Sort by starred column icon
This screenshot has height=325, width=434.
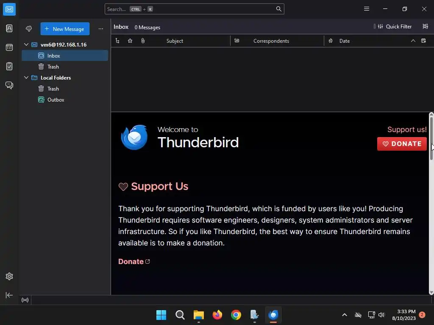(130, 41)
